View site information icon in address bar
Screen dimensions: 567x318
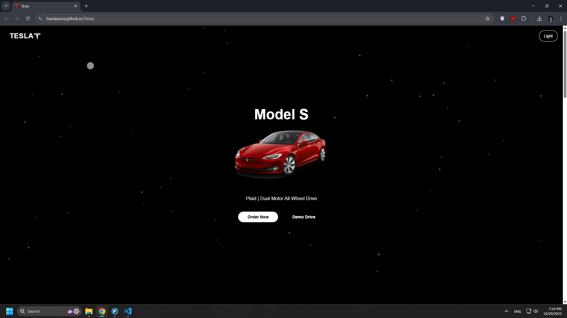point(40,19)
